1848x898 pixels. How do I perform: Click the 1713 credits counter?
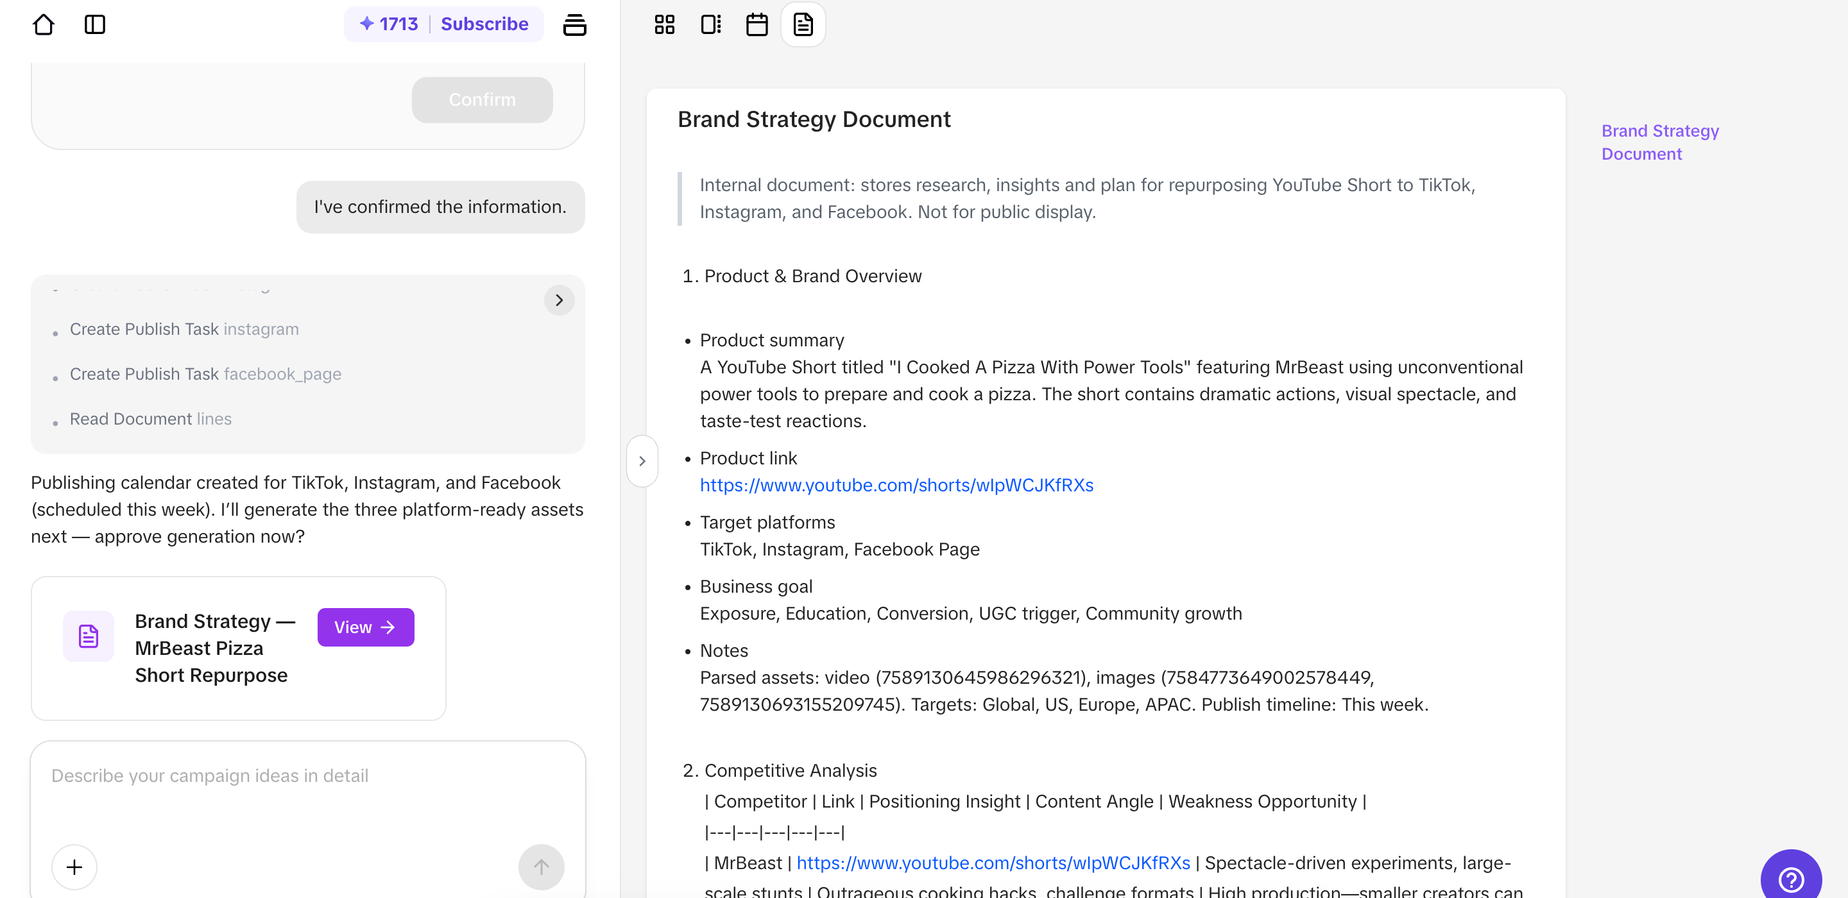389,24
